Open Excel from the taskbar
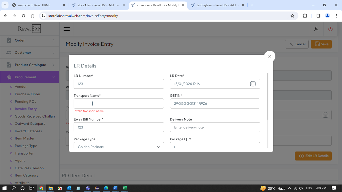Screen dimensions: 342x192 click(x=124, y=188)
